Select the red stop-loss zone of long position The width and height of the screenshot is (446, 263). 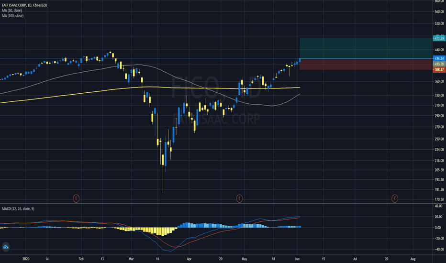366,64
